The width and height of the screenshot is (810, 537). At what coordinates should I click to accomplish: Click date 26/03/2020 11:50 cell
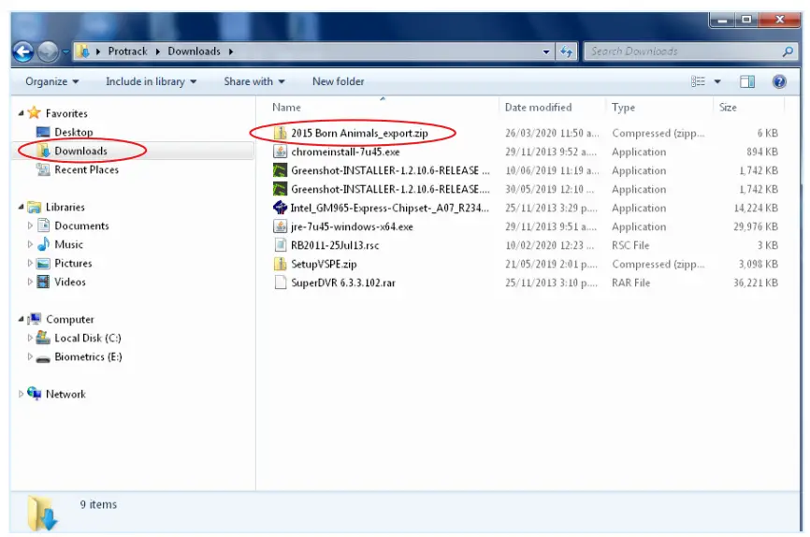click(552, 133)
